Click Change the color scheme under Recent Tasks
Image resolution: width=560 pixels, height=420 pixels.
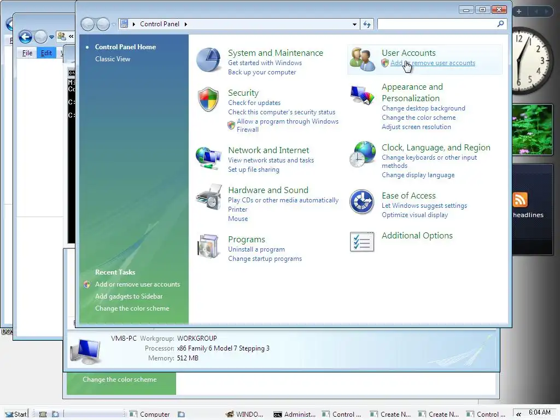coord(132,308)
